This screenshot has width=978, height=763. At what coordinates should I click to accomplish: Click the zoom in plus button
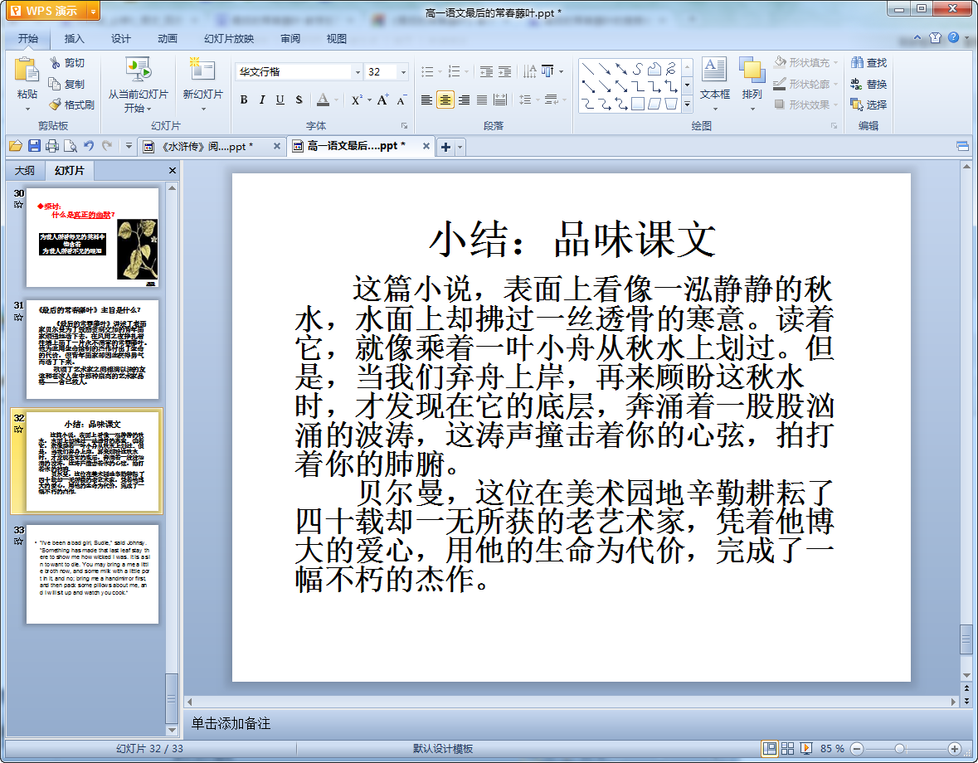(954, 749)
